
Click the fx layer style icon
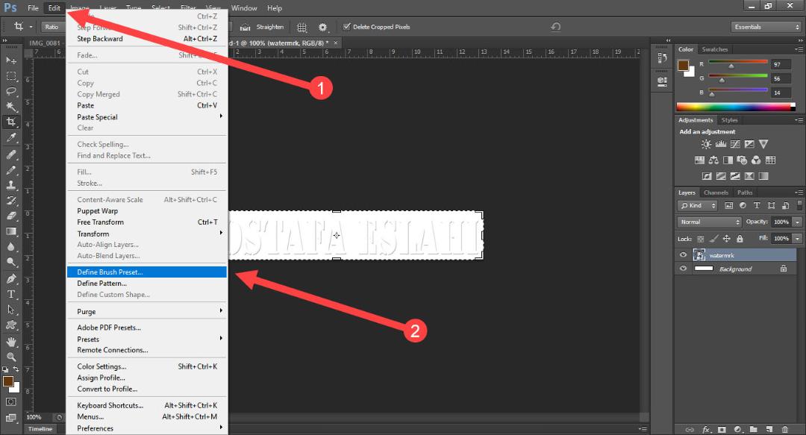[707, 429]
